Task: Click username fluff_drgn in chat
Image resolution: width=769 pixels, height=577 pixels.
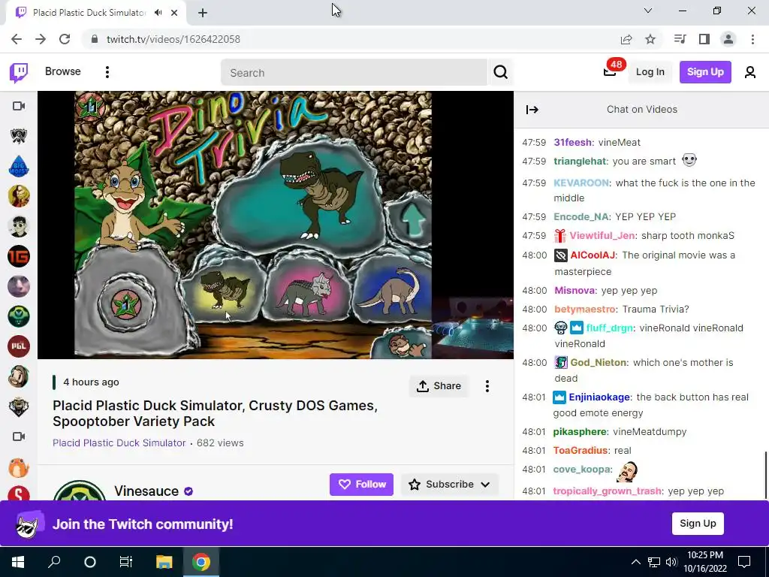Action: pyautogui.click(x=610, y=328)
